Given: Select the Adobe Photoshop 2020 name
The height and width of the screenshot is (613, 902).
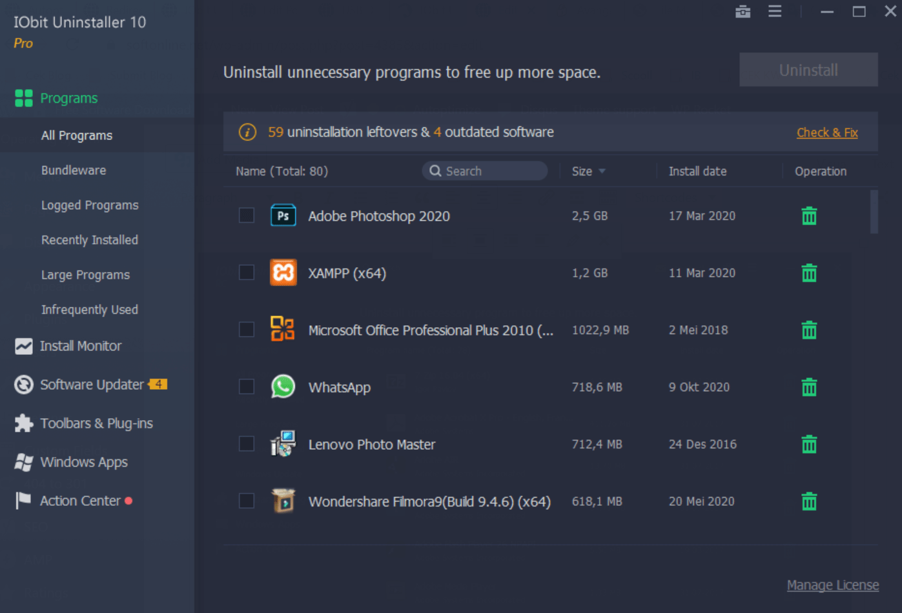Looking at the screenshot, I should click(379, 216).
